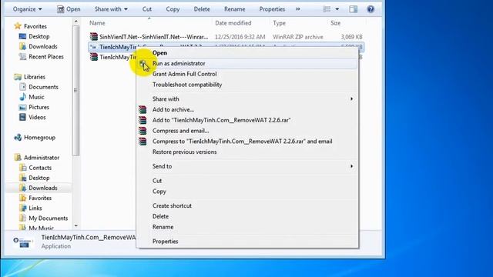Open the Documents library
Screen dimensions: 493x277
(39, 87)
